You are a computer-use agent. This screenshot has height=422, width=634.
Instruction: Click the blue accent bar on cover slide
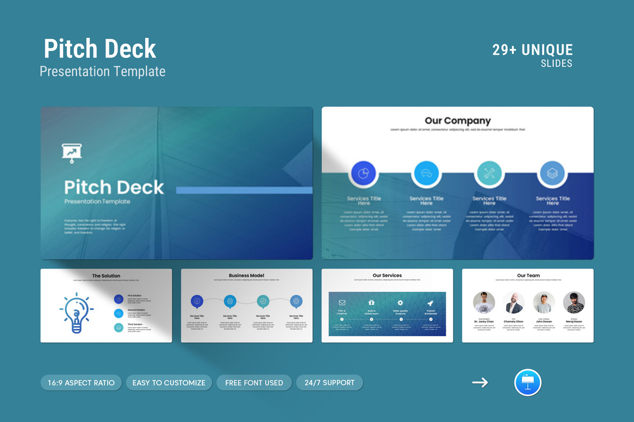(x=244, y=190)
